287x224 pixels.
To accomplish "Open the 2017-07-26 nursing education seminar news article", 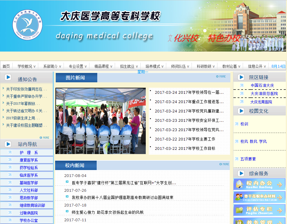I will [x=123, y=197].
